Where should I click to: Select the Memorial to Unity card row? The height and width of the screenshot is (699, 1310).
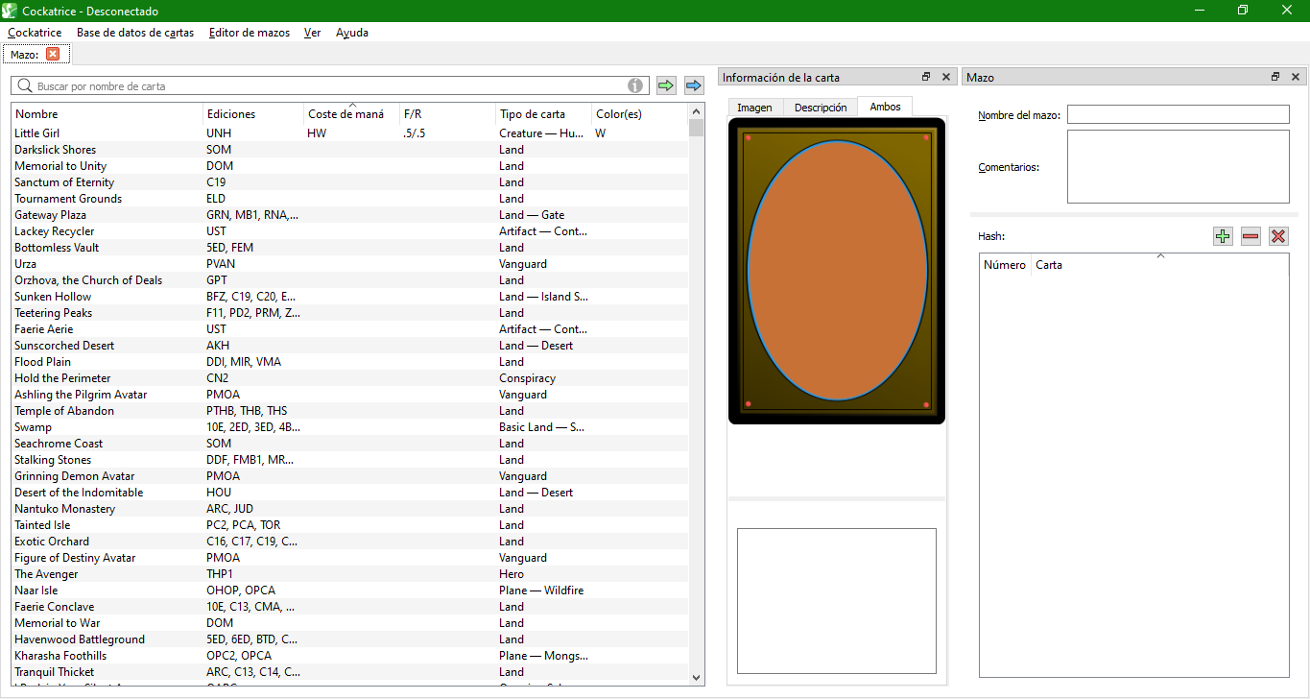350,166
